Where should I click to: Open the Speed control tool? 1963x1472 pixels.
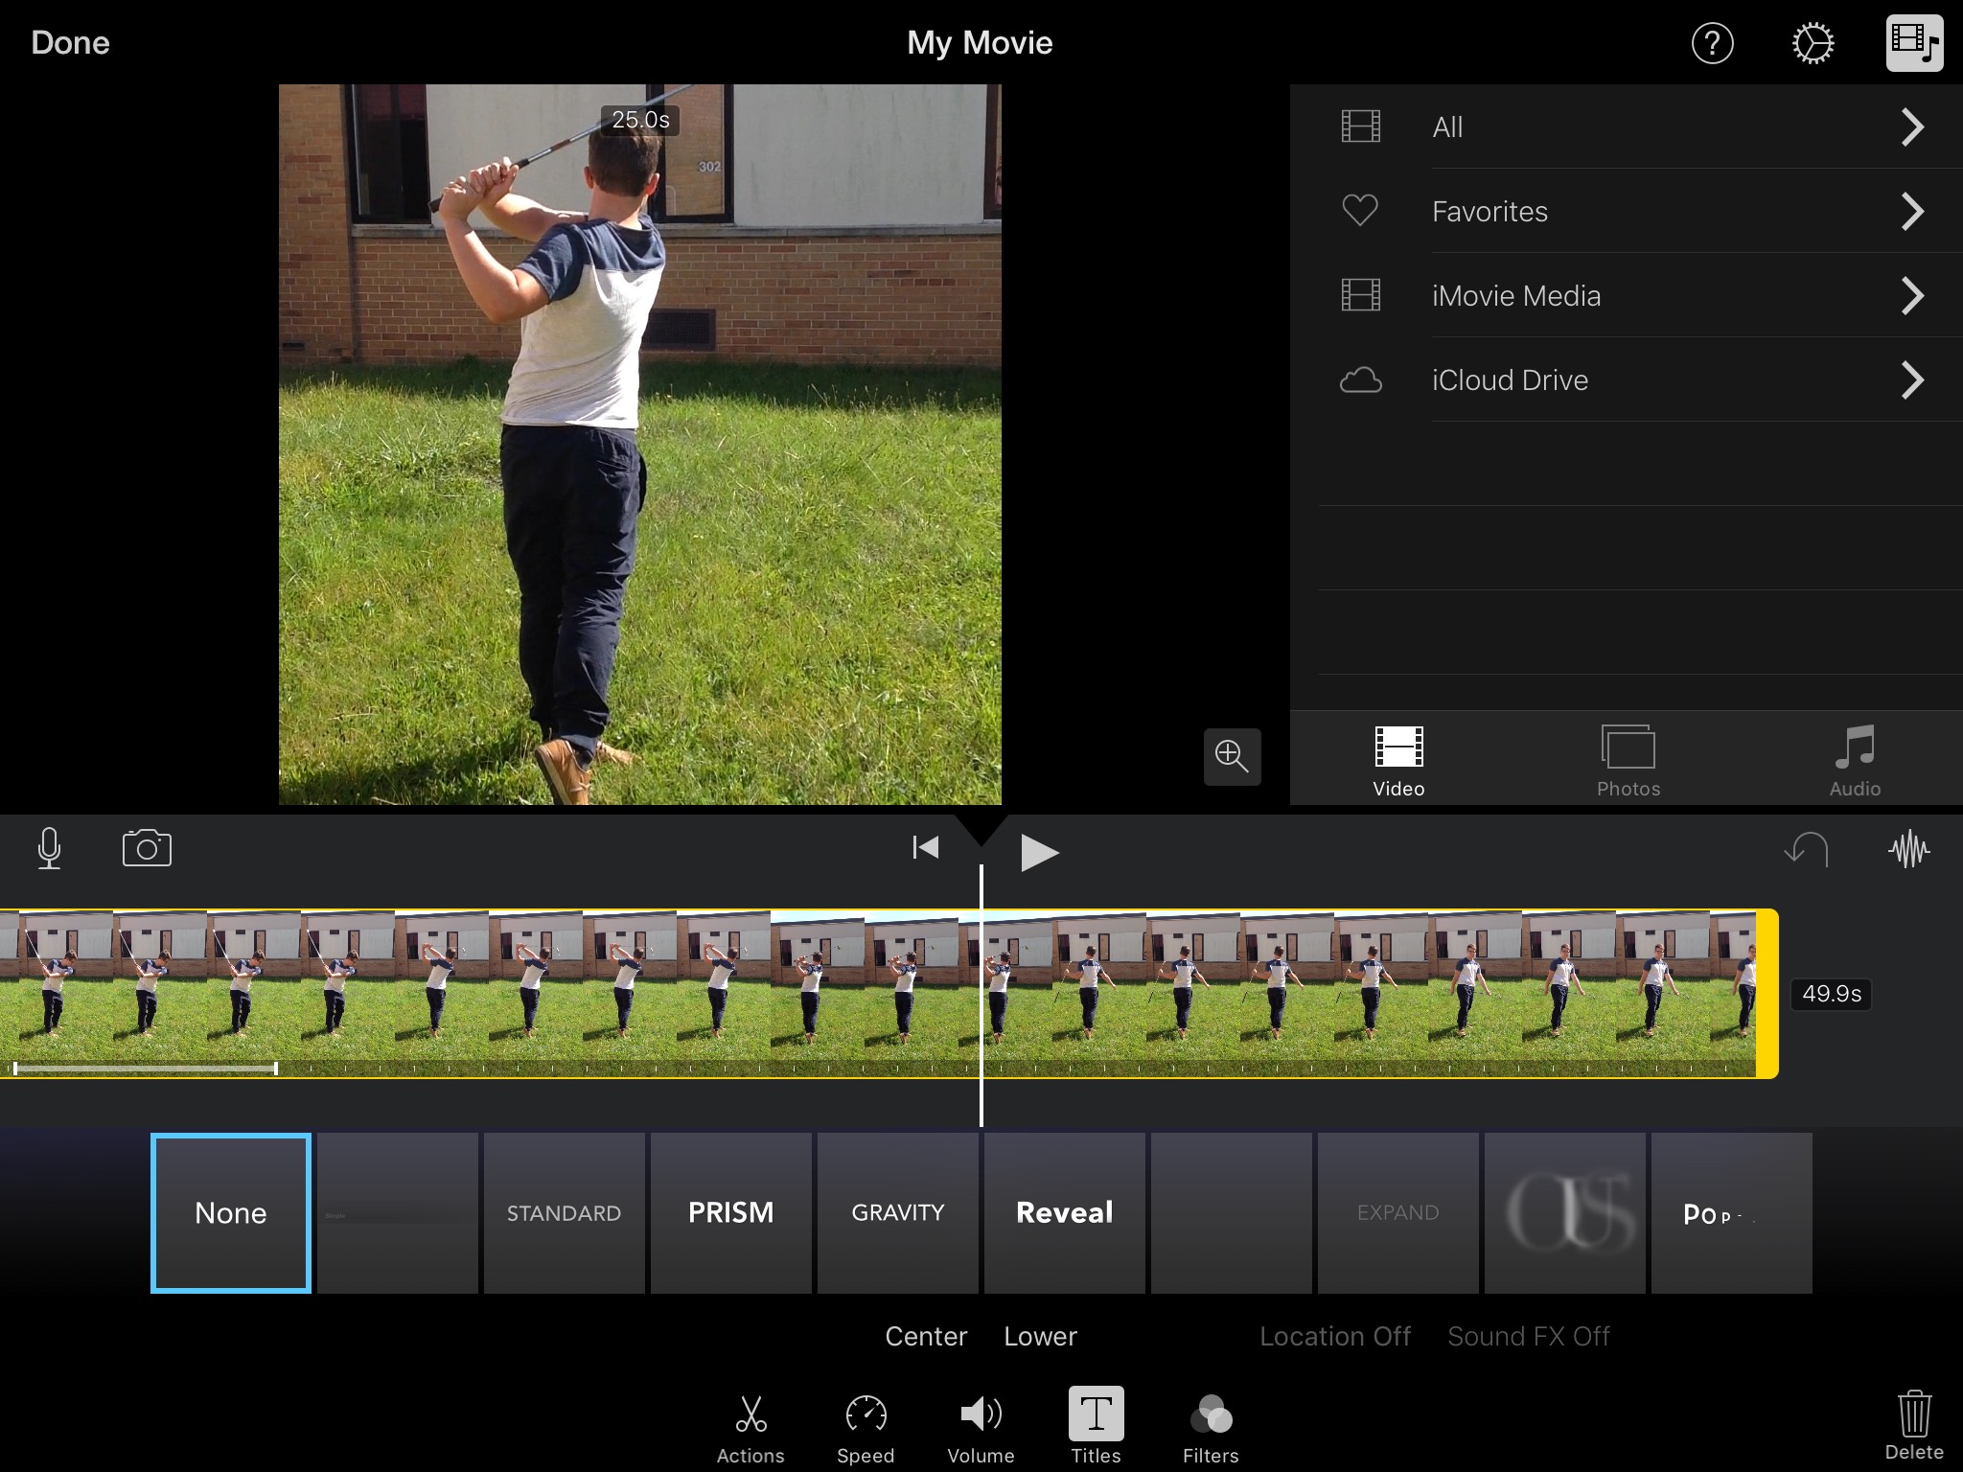866,1426
